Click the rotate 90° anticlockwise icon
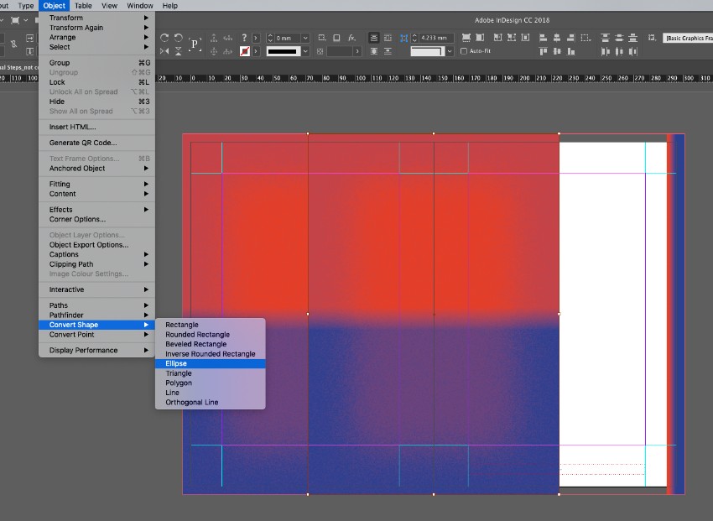The width and height of the screenshot is (713, 521). pyautogui.click(x=177, y=38)
